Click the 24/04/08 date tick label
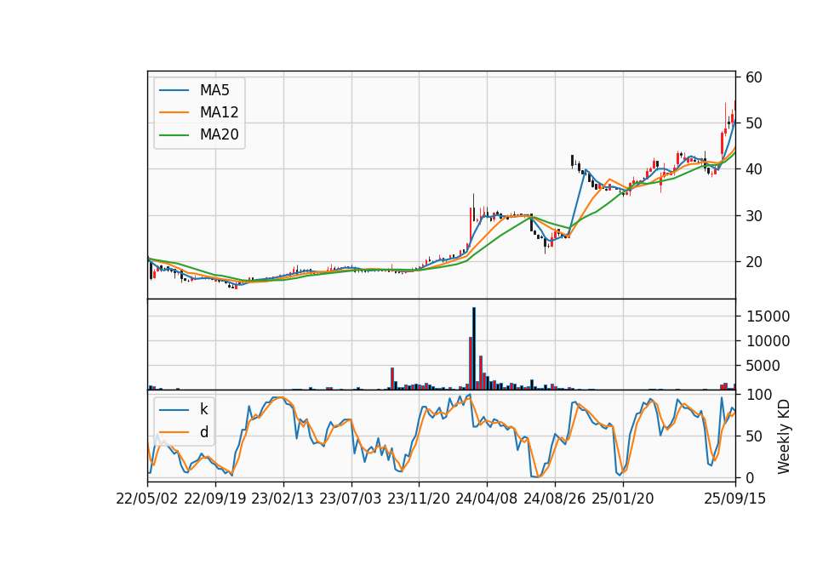The width and height of the screenshot is (817, 587). [486, 499]
